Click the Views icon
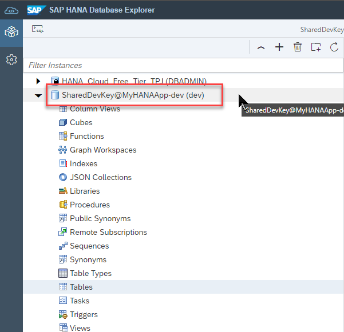The width and height of the screenshot is (344, 332). 64,328
